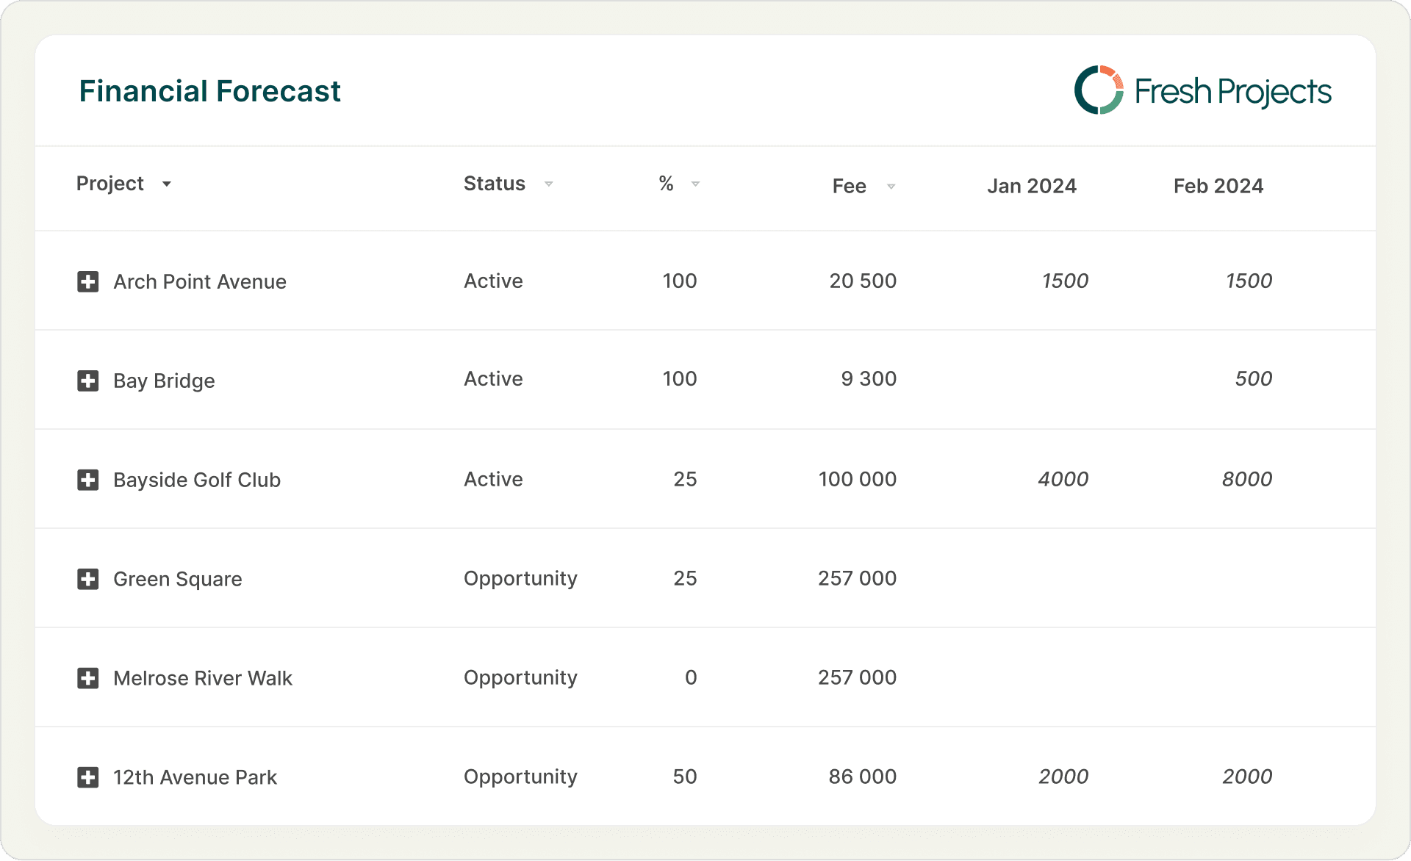This screenshot has width=1411, height=861.
Task: Open the Melrose River Walk project link
Action: [203, 678]
